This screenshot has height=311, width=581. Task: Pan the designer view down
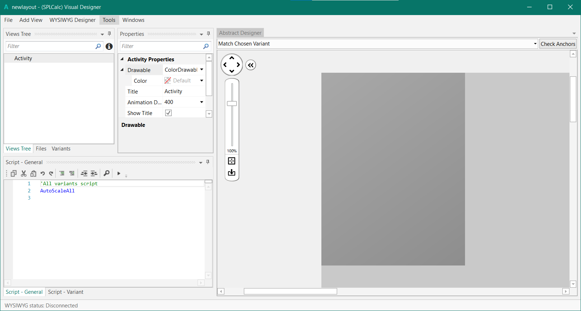click(232, 71)
